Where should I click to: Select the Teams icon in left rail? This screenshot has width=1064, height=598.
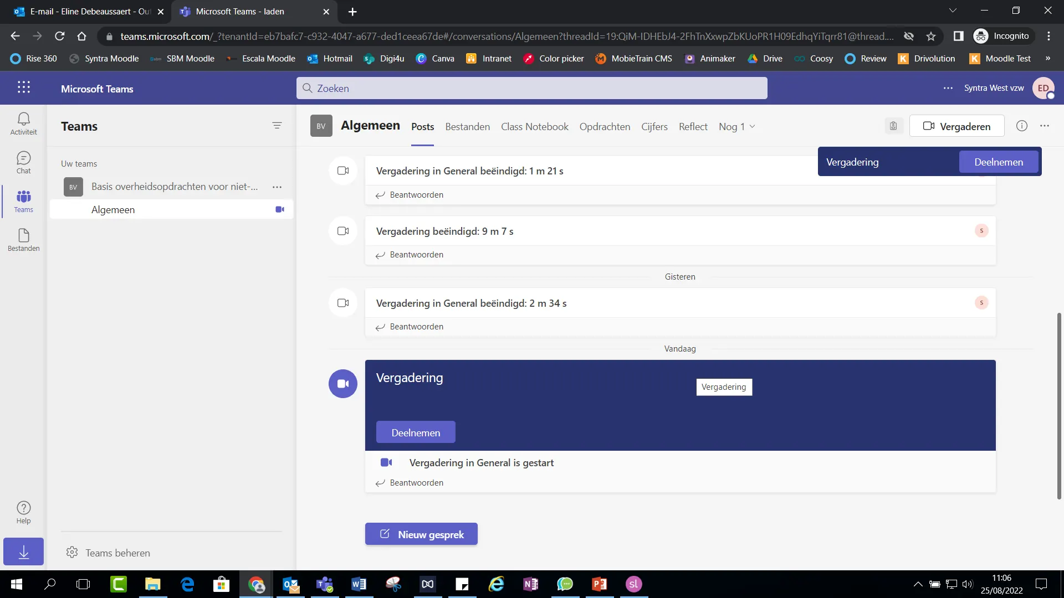pos(23,201)
